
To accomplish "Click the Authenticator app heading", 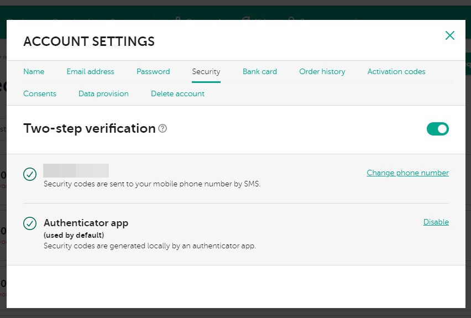I will [x=86, y=223].
